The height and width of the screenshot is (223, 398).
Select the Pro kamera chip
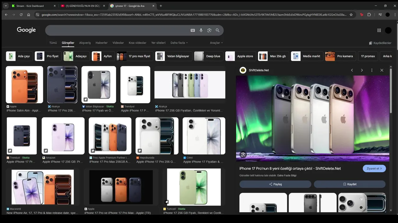[x=340, y=56]
